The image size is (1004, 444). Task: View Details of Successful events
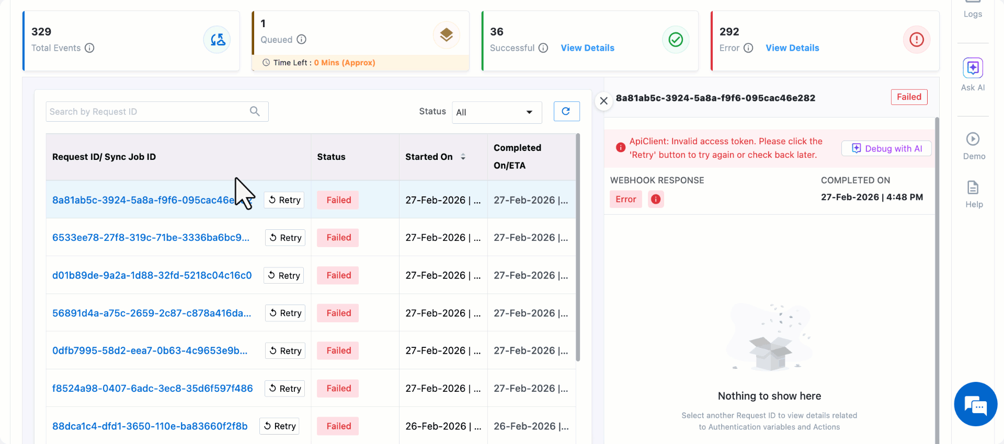click(587, 48)
